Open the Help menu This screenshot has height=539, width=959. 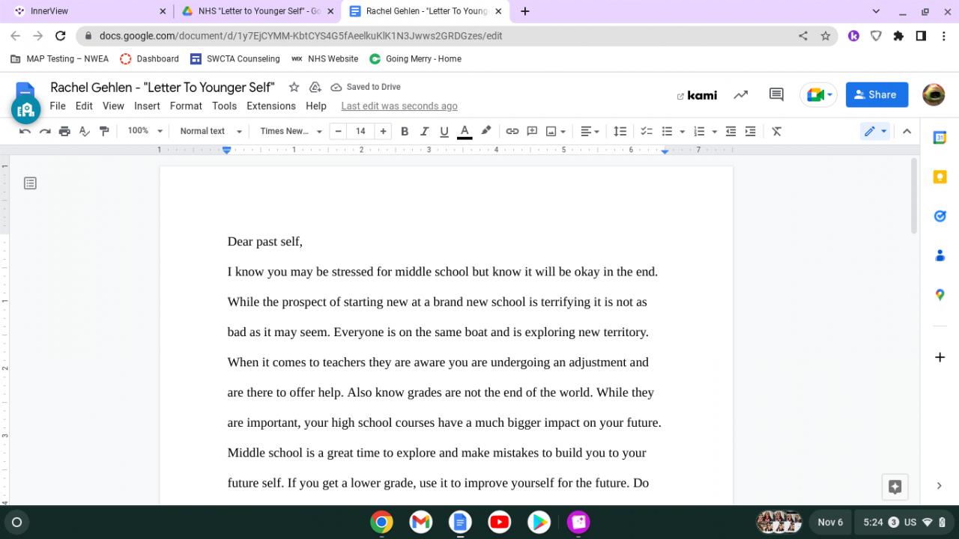[316, 106]
